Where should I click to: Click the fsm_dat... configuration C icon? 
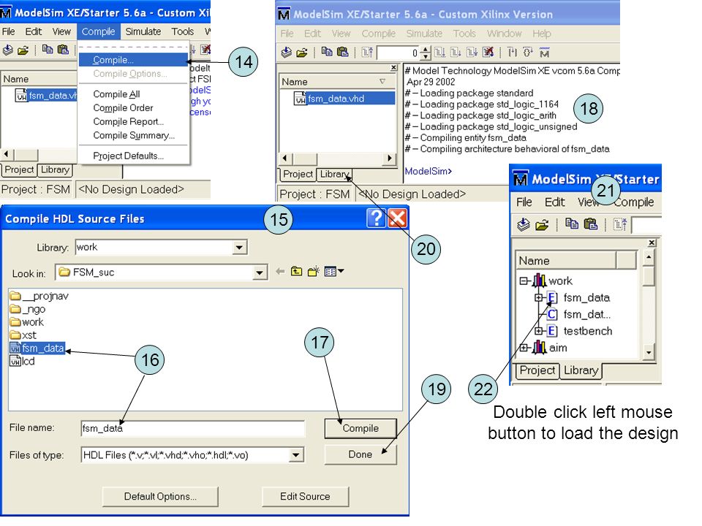click(x=553, y=314)
